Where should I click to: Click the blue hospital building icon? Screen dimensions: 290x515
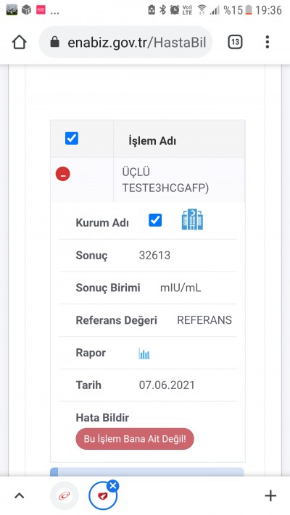[x=192, y=219]
